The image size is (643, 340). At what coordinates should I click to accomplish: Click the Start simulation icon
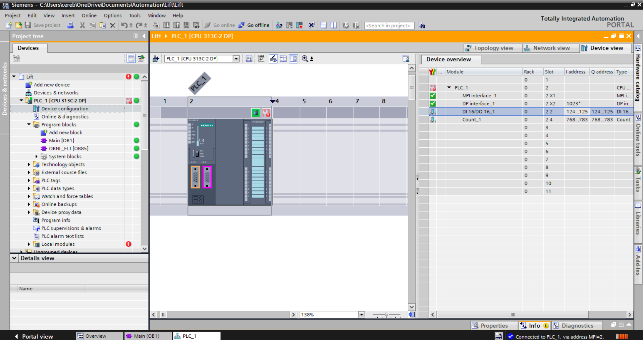tap(186, 25)
